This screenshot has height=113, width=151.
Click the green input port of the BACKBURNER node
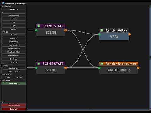pyautogui.click(x=99, y=68)
